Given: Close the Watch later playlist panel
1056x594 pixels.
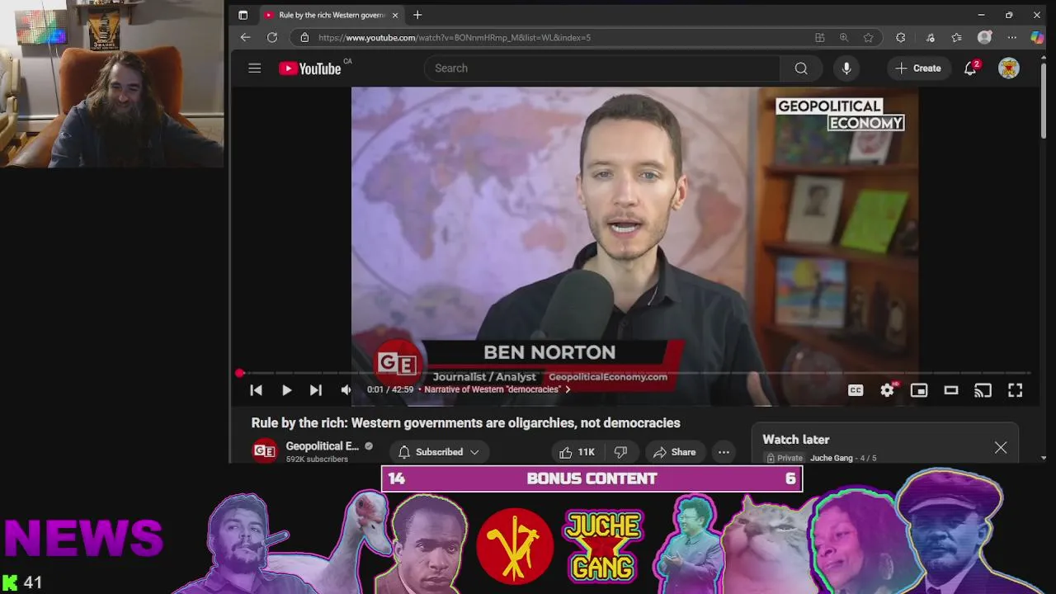Looking at the screenshot, I should click(x=1001, y=447).
